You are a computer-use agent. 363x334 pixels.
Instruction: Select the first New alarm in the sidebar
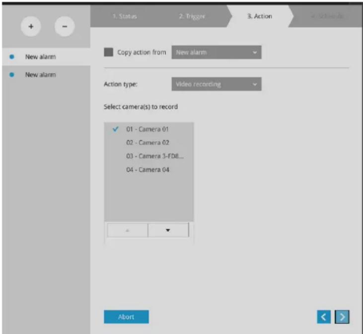pyautogui.click(x=46, y=57)
